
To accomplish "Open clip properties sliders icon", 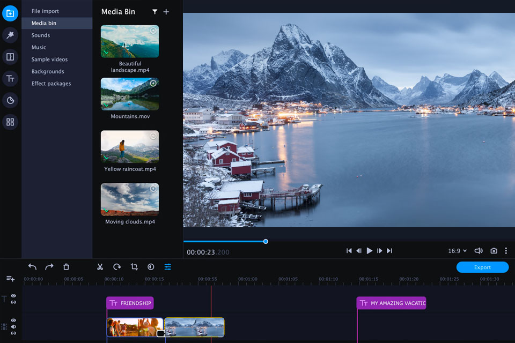I will coord(168,267).
